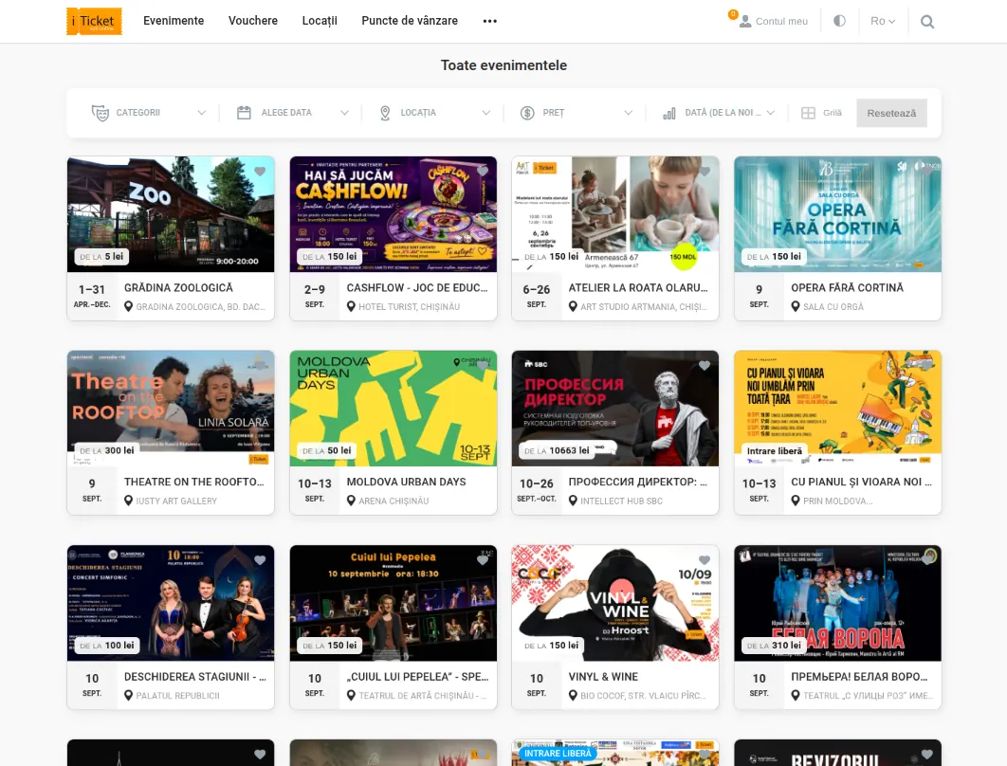The width and height of the screenshot is (1007, 766).
Task: Click location pin of Art Studio Artmania
Action: tap(573, 307)
